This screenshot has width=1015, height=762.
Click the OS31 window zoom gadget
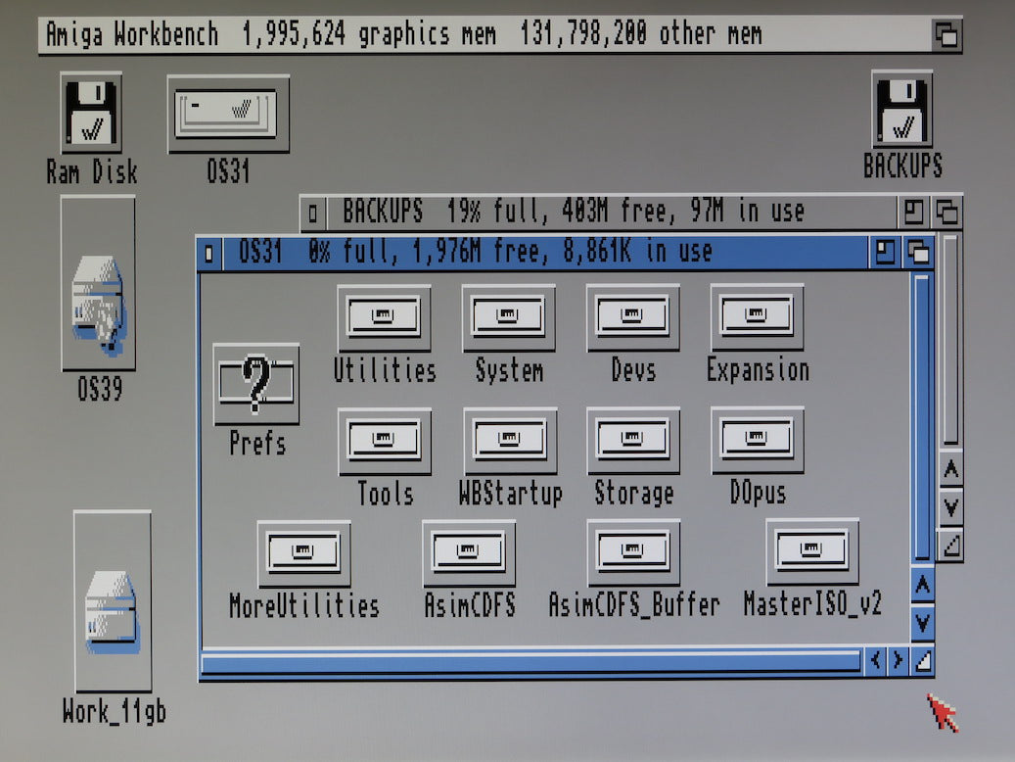[884, 252]
